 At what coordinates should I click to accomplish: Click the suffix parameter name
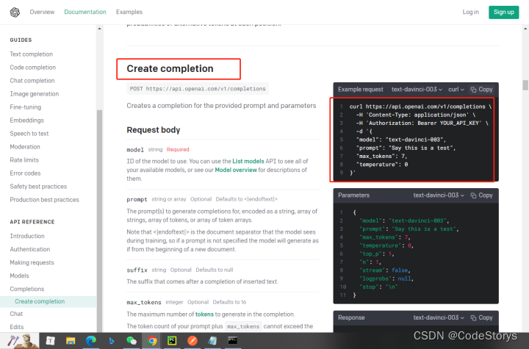point(137,270)
